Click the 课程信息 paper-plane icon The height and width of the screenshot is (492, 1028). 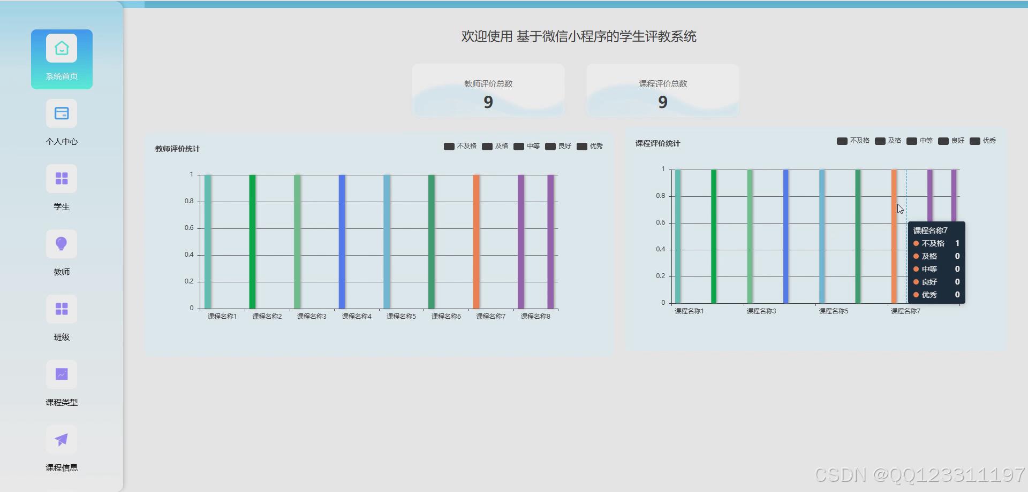[62, 439]
